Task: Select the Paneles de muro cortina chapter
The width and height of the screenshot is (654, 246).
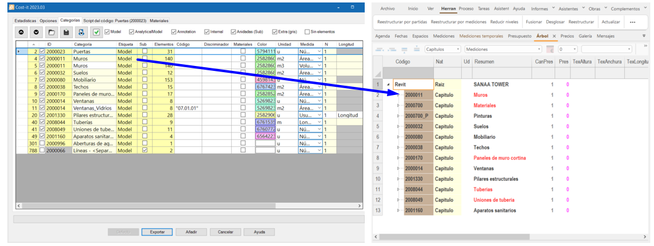Action: click(499, 158)
